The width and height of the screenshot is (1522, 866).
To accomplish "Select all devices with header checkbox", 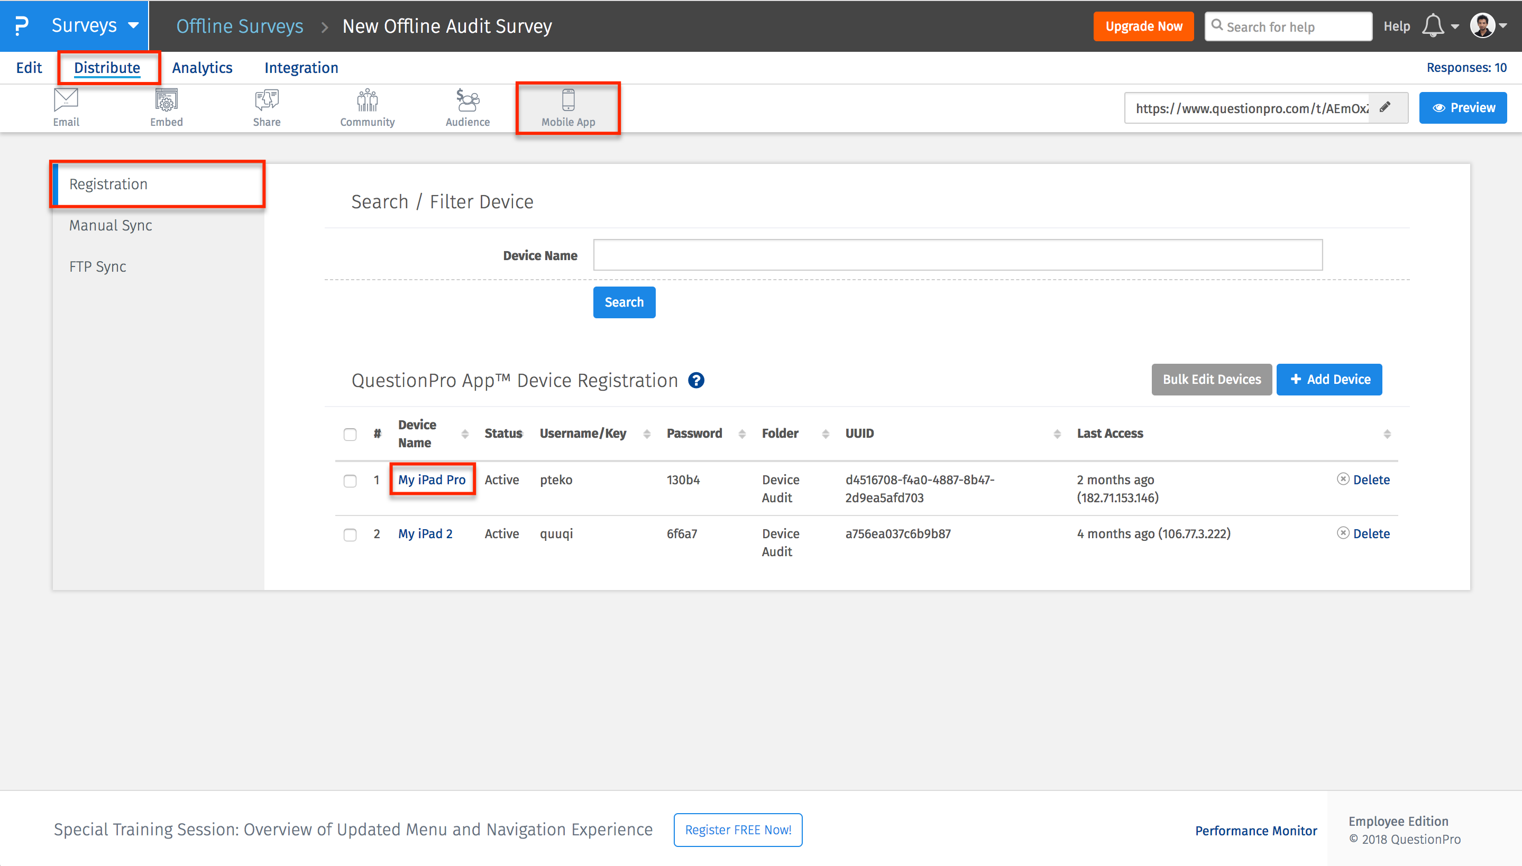I will pyautogui.click(x=350, y=434).
